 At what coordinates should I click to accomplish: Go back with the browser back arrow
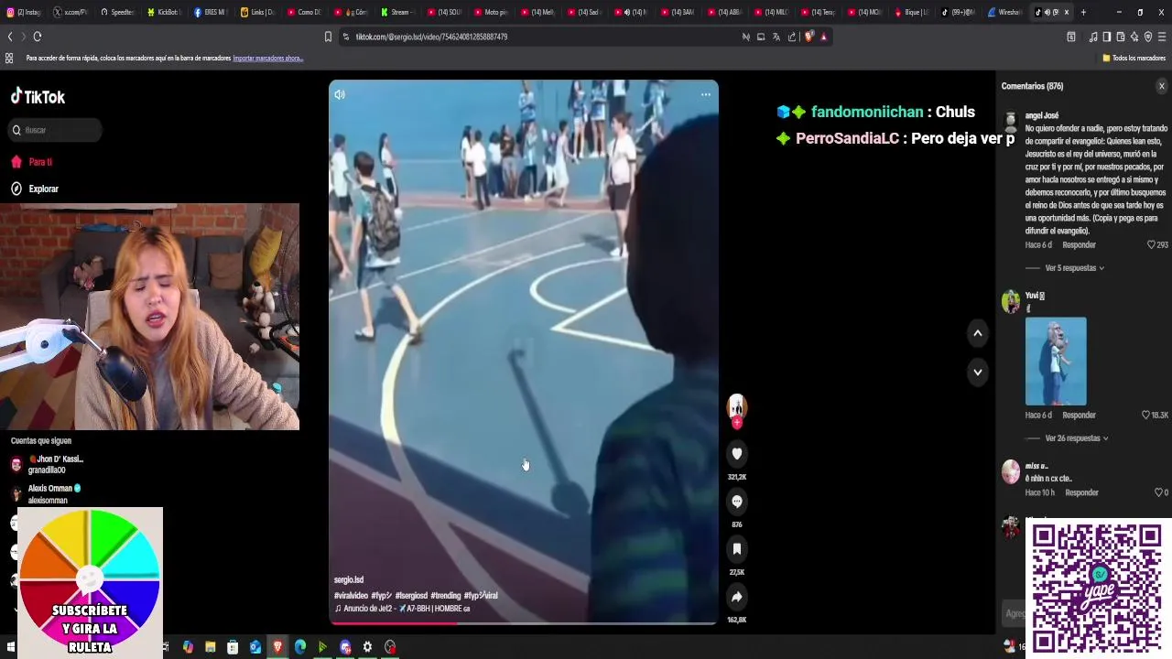coord(10,37)
